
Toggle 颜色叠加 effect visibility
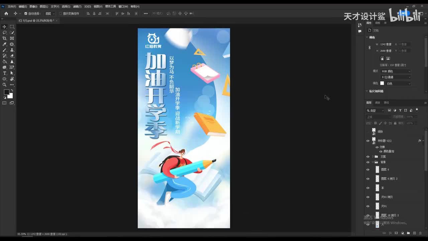pos(381,151)
